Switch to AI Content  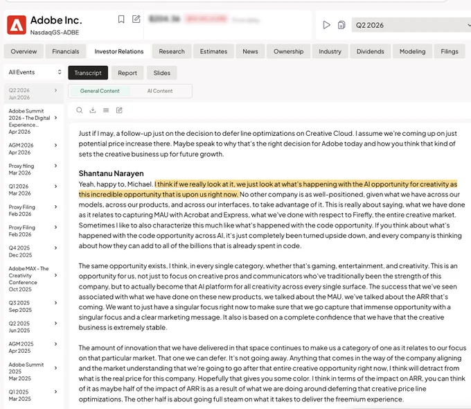click(160, 91)
